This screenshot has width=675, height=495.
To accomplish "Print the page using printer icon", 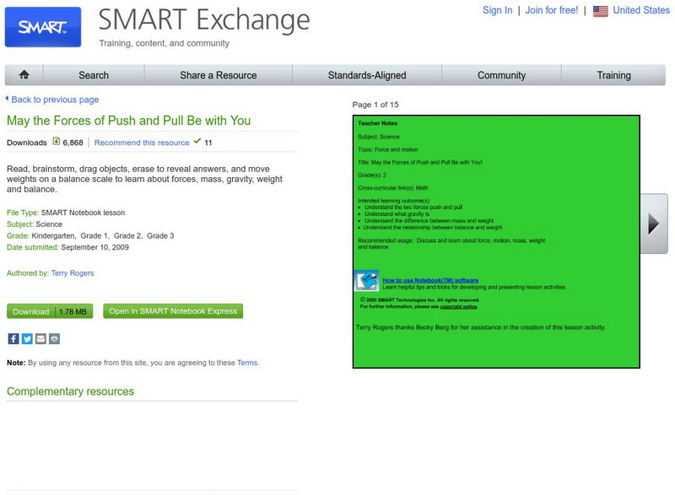I will pos(54,339).
